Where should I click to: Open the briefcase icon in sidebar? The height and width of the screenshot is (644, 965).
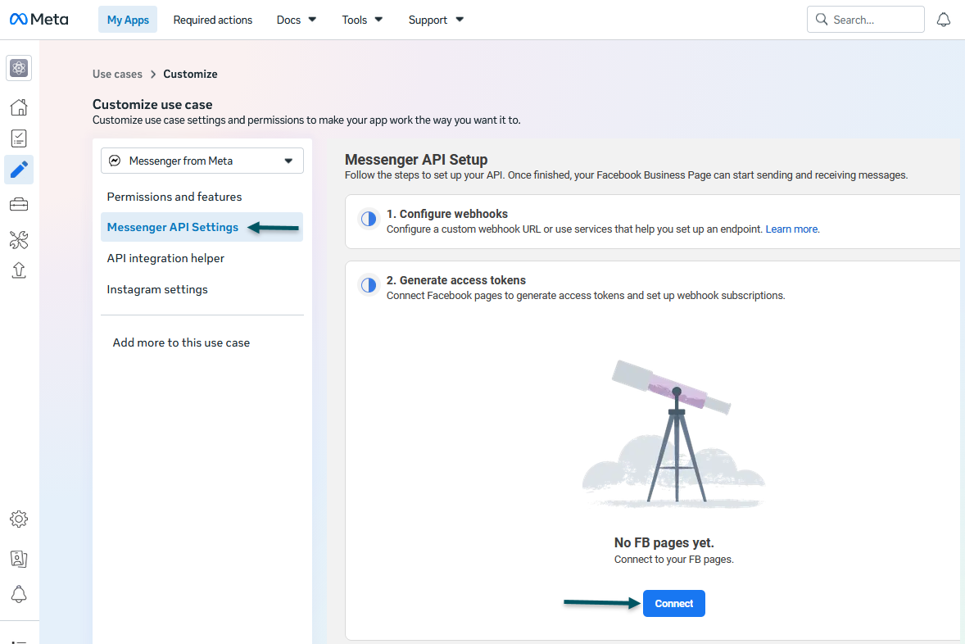point(19,204)
